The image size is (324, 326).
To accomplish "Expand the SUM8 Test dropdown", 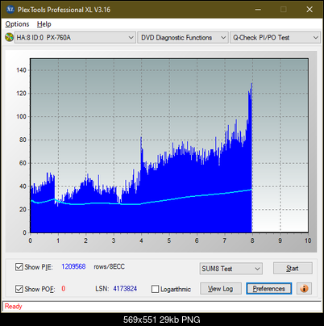I will point(231,269).
